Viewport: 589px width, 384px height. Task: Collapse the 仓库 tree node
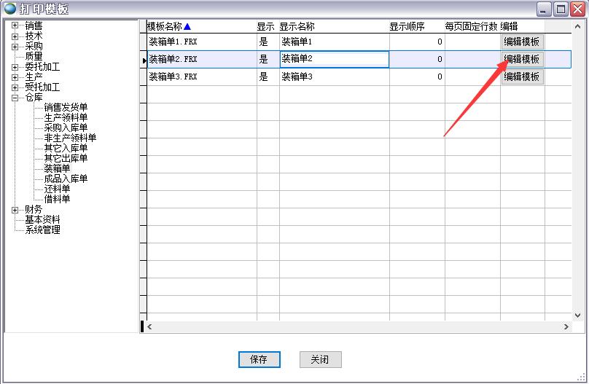coord(15,97)
